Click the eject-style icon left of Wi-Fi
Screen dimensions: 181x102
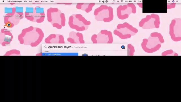tap(118, 1)
